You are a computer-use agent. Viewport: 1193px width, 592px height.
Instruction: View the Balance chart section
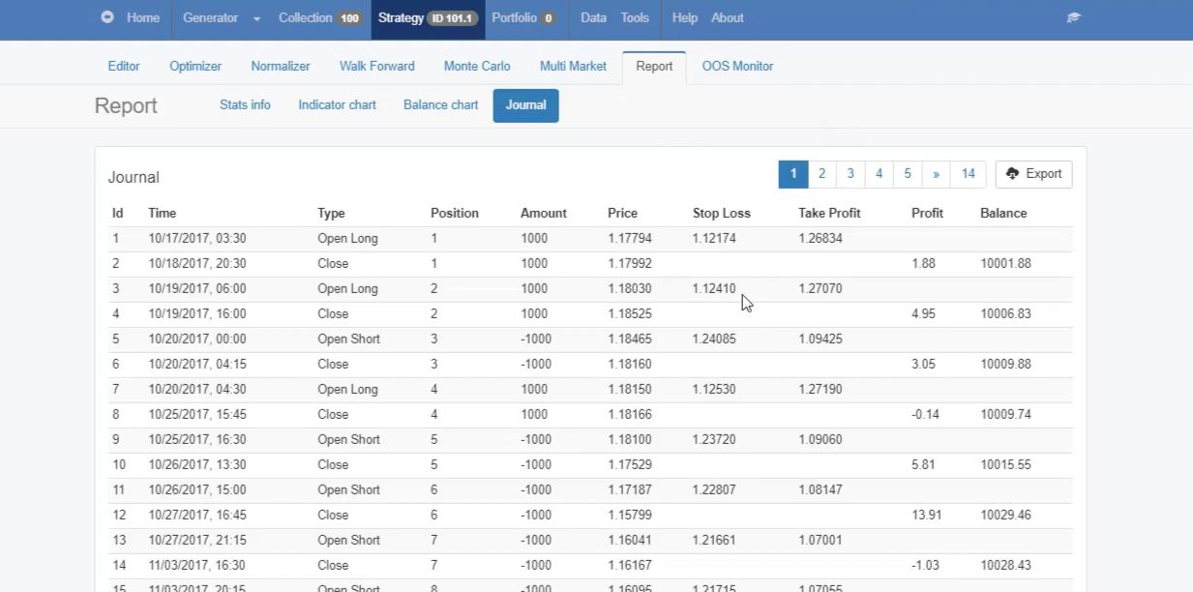440,104
